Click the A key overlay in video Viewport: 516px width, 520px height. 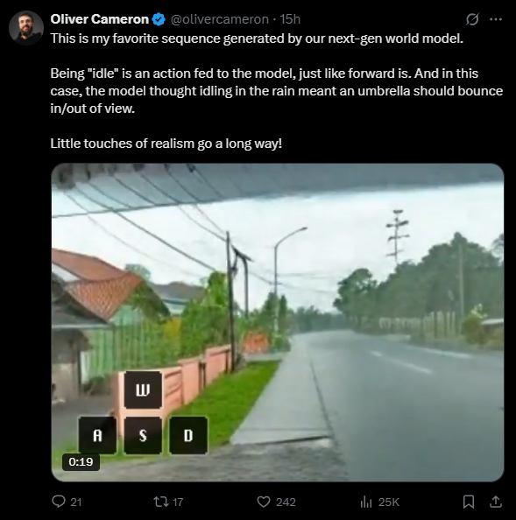(97, 435)
